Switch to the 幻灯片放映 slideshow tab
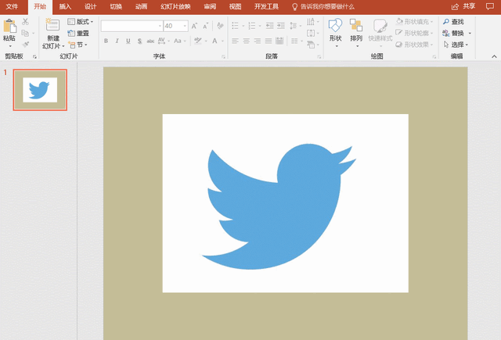This screenshot has width=501, height=340. (x=175, y=7)
